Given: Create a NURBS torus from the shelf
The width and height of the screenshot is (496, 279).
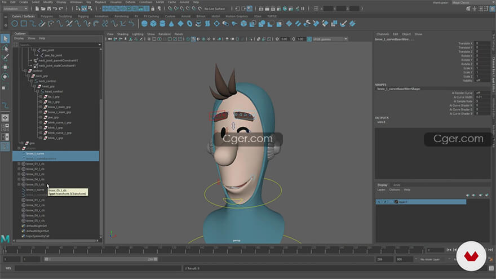Looking at the screenshot, I should tap(189, 24).
